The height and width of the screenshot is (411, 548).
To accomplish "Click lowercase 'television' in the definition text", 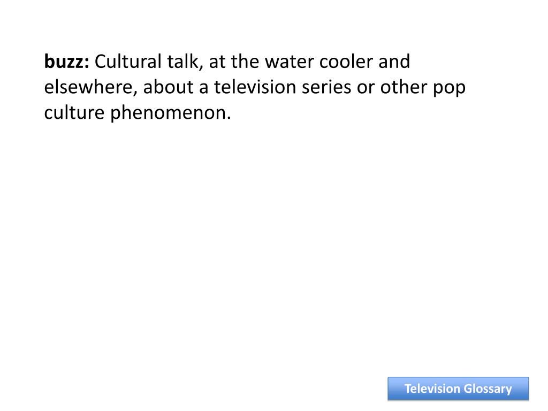I will [x=255, y=87].
